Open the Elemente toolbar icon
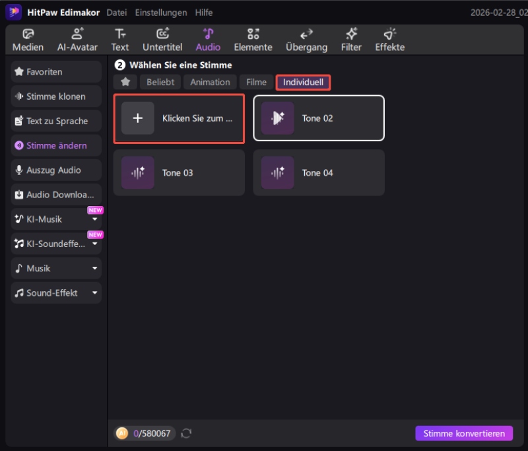The width and height of the screenshot is (528, 451). click(253, 34)
